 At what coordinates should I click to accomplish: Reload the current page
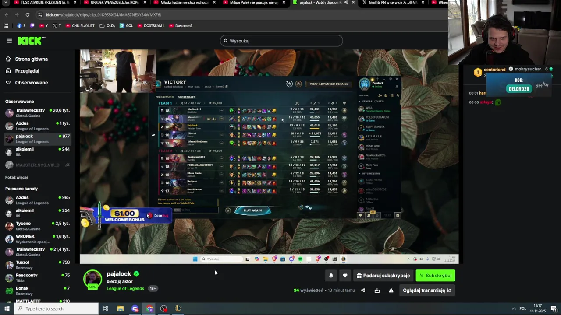point(27,14)
